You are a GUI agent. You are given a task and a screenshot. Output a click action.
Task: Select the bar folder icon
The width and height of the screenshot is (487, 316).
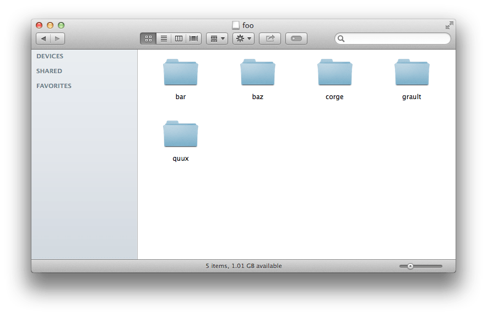tap(181, 72)
